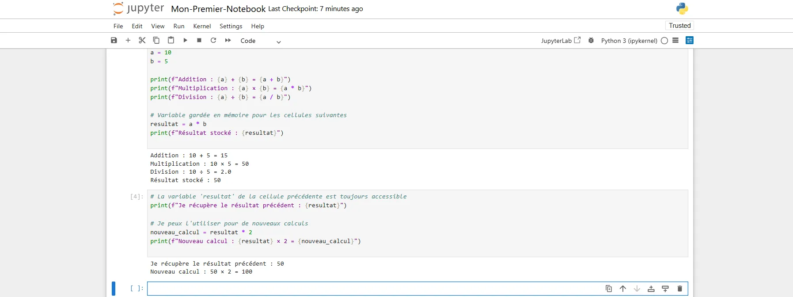The height and width of the screenshot is (297, 793).
Task: Duplicate the active cell
Action: (x=609, y=289)
